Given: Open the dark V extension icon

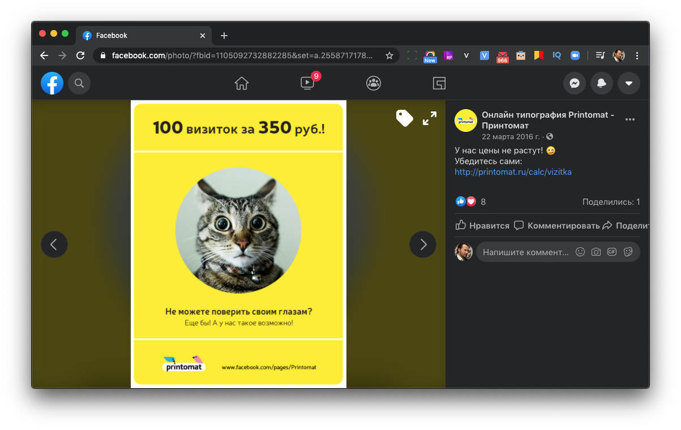Looking at the screenshot, I should click(x=466, y=55).
